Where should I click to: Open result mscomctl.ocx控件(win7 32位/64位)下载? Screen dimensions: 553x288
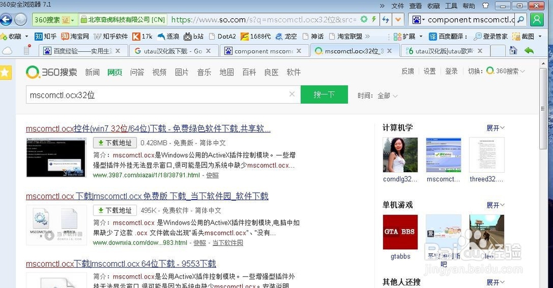click(x=148, y=129)
